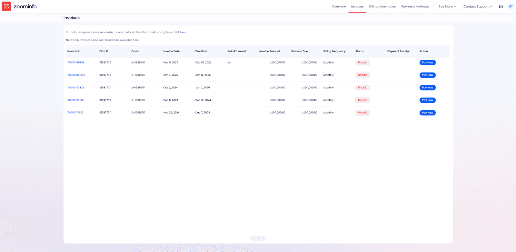Open the apps grid menu icon
The image size is (516, 252).
coord(501,6)
